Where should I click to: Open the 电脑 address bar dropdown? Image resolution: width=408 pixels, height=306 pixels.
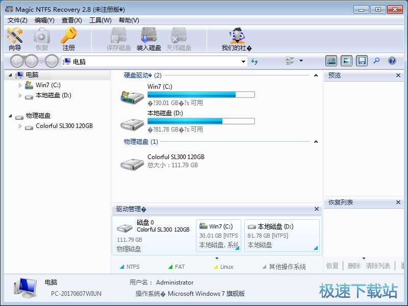[x=243, y=62]
